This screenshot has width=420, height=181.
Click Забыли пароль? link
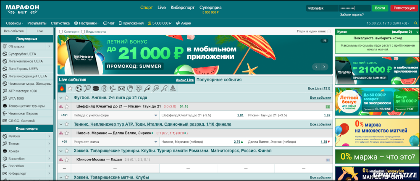click(x=352, y=15)
